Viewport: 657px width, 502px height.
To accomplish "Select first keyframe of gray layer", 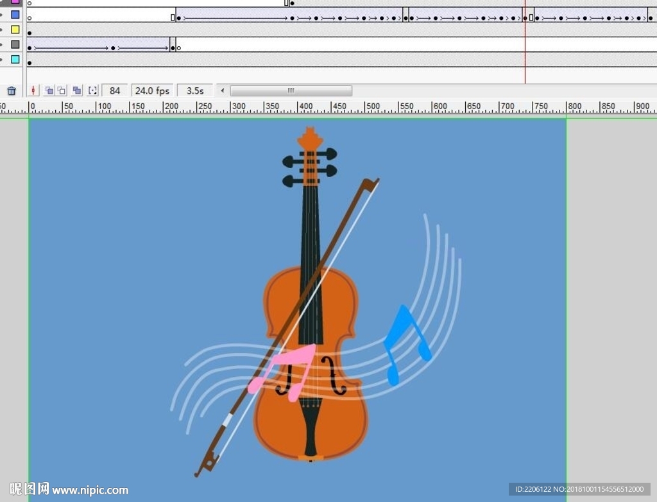I will pyautogui.click(x=30, y=48).
